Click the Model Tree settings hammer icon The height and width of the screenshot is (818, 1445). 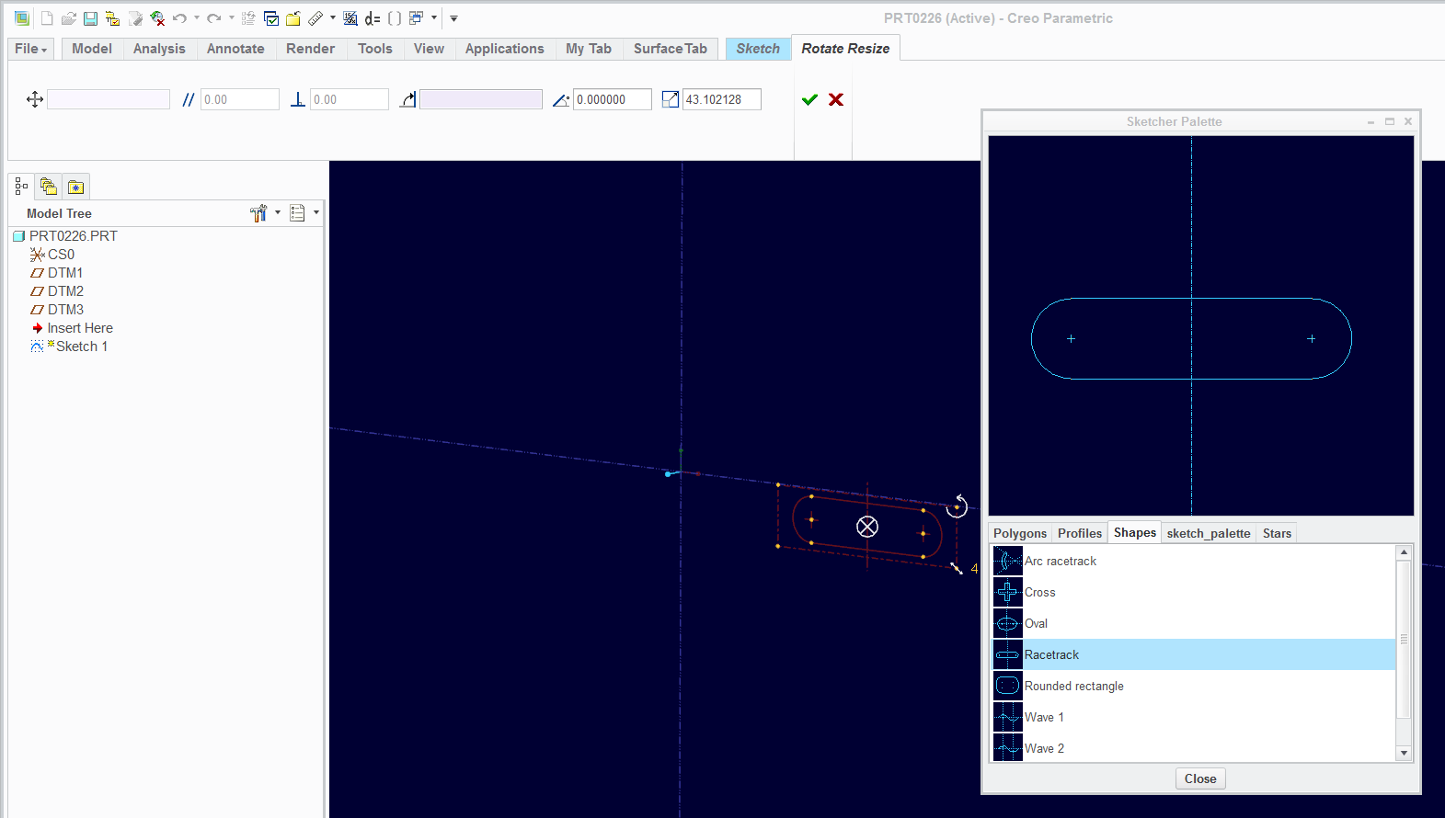point(258,213)
